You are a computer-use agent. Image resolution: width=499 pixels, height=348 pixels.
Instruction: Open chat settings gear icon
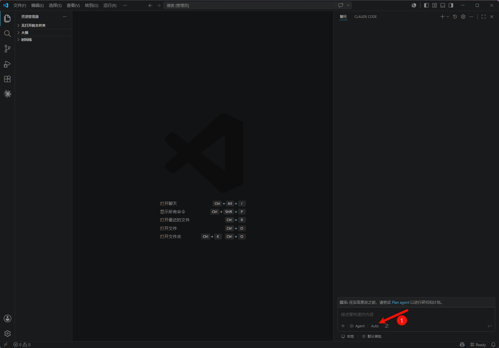point(463,17)
